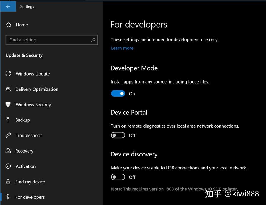
Task: Enable the Device Portal toggle
Action: (x=118, y=135)
